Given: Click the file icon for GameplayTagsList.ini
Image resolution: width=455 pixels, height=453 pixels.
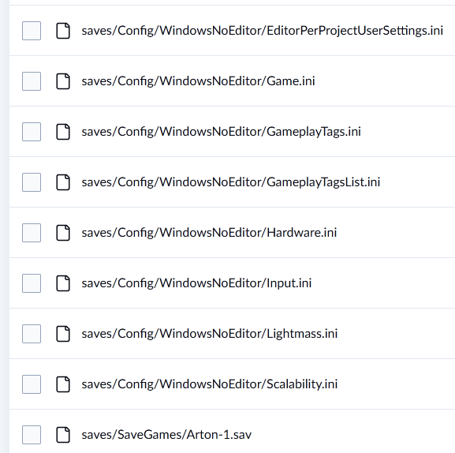Looking at the screenshot, I should [63, 182].
